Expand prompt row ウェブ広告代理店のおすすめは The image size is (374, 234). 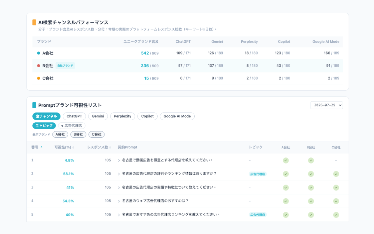tap(119, 201)
